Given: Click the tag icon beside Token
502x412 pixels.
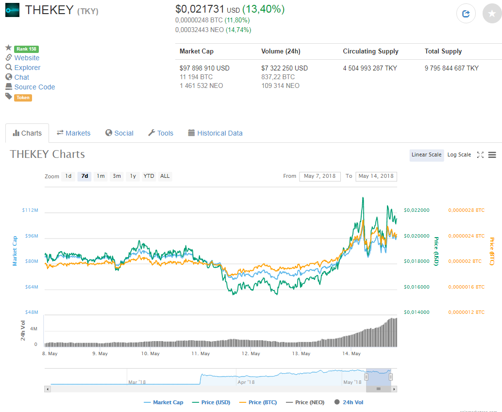Looking at the screenshot, I should pyautogui.click(x=9, y=96).
